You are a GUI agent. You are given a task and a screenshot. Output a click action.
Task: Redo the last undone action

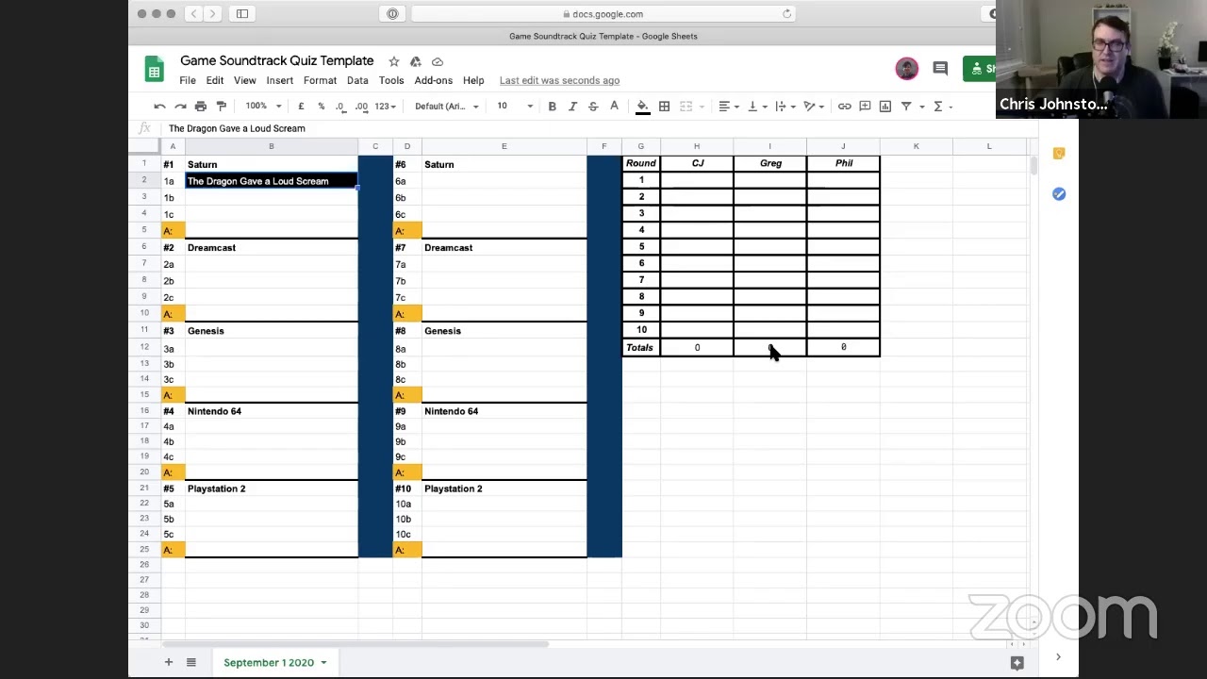(180, 107)
